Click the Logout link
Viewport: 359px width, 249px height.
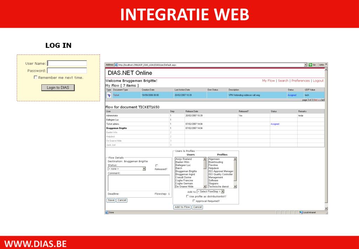[318, 81]
